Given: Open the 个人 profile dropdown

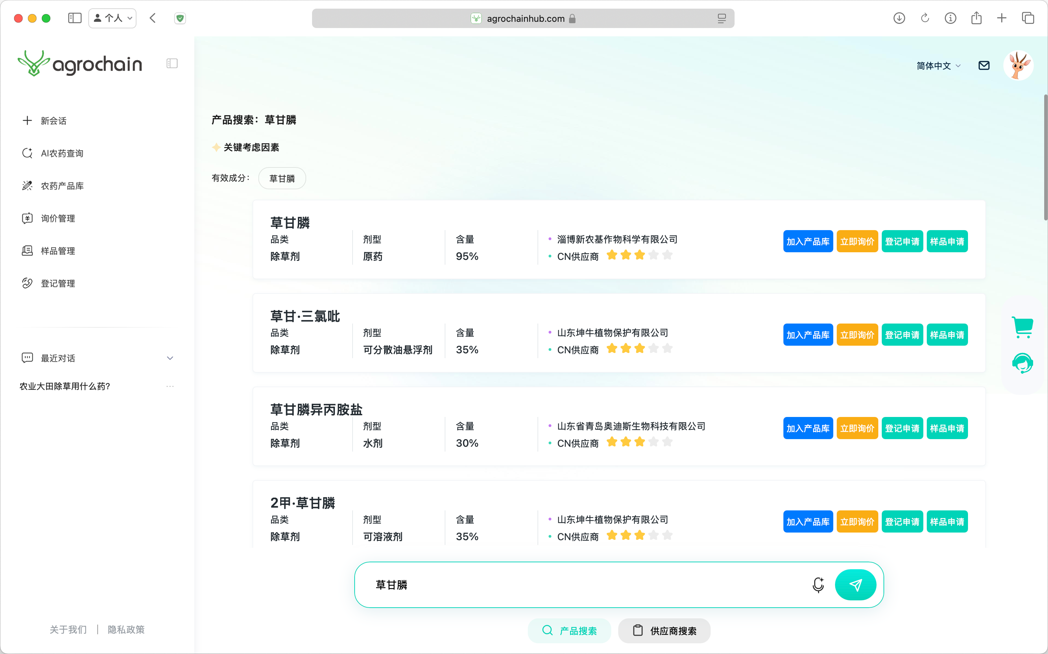Looking at the screenshot, I should [x=113, y=18].
